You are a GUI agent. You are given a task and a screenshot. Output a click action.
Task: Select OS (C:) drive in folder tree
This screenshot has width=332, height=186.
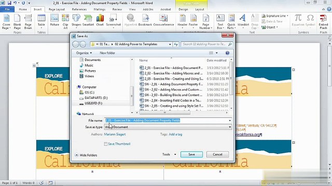tap(89, 92)
